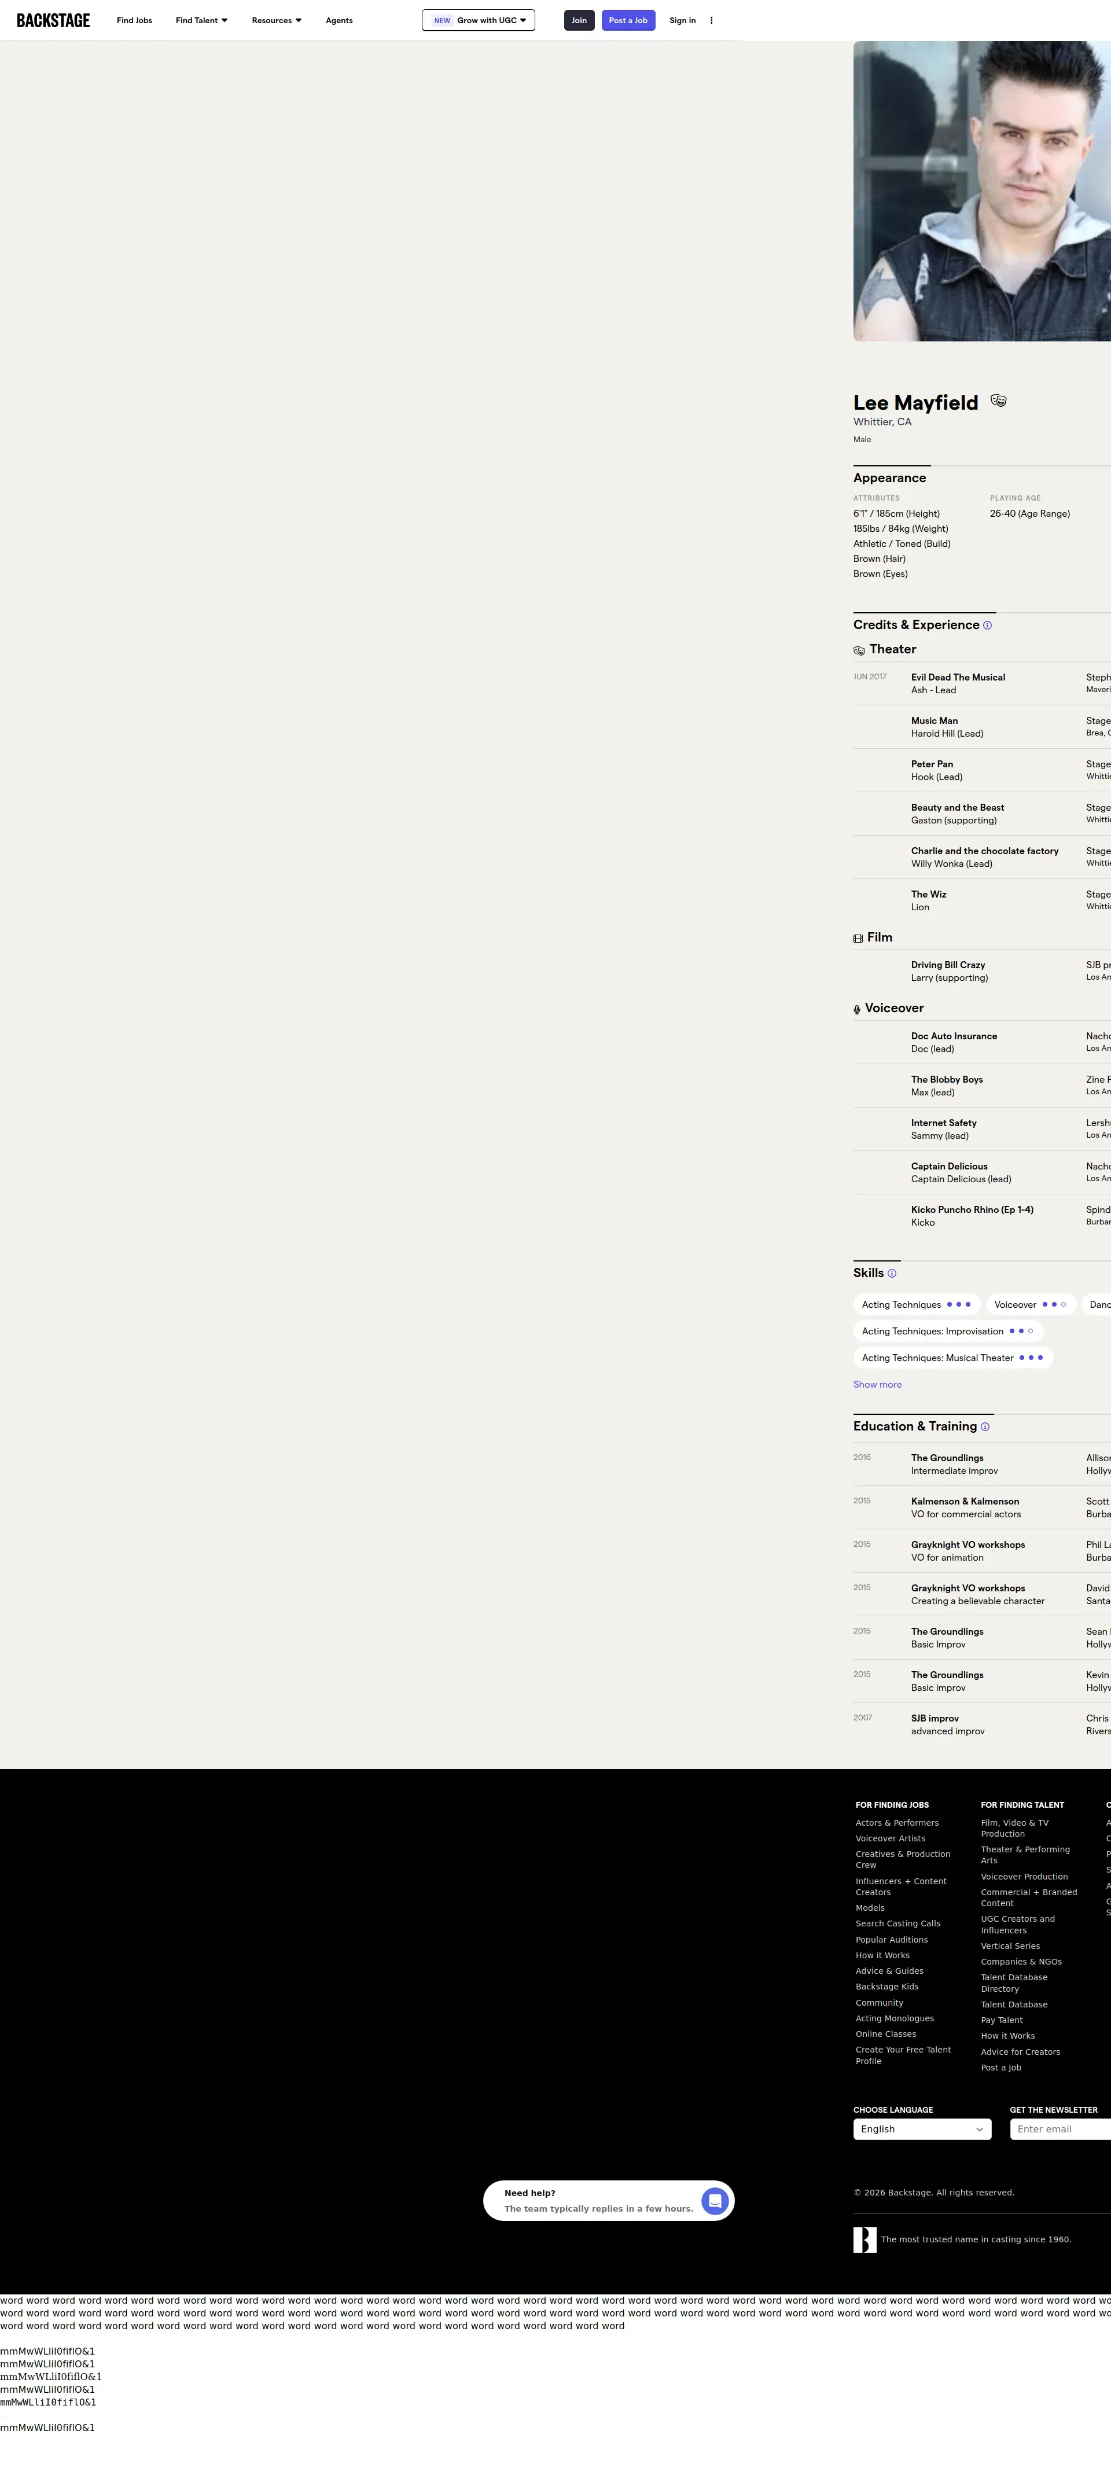Click Show more under Skills

tap(877, 1385)
